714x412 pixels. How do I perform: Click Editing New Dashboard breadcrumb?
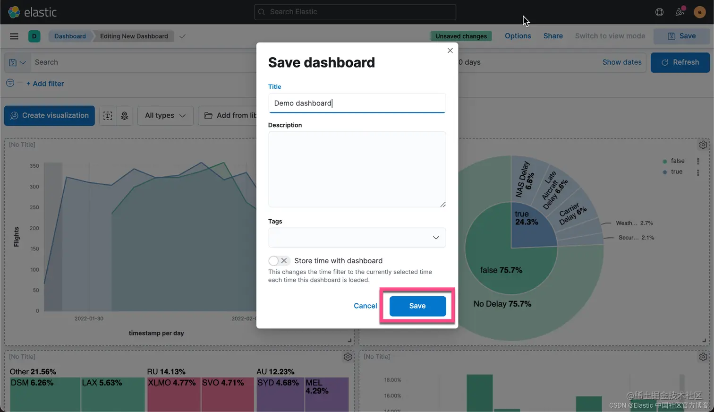pyautogui.click(x=134, y=36)
